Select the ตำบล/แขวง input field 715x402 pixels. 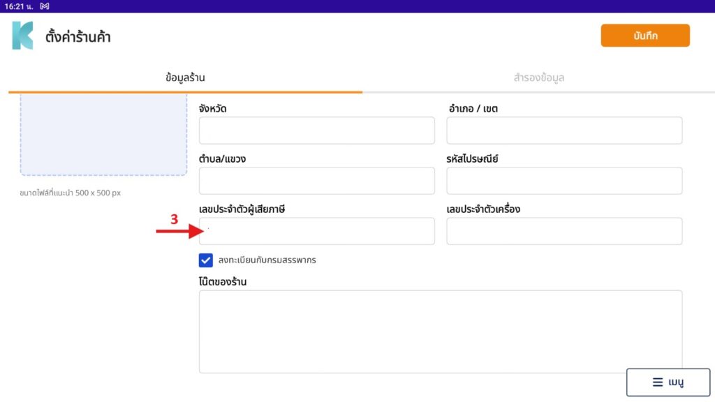point(316,181)
